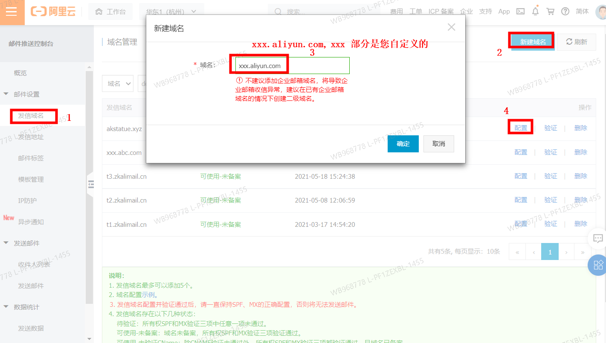Click 验证 for t3.zkalimail.cn
Viewport: 606px width, 343px height.
click(551, 176)
